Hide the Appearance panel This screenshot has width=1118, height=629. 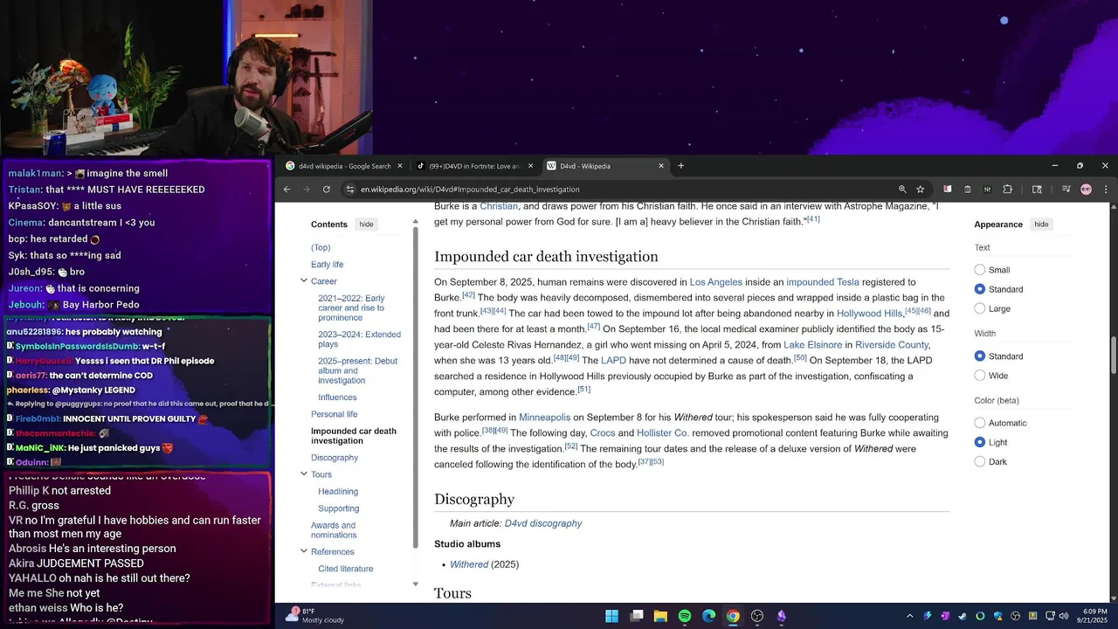(x=1041, y=225)
